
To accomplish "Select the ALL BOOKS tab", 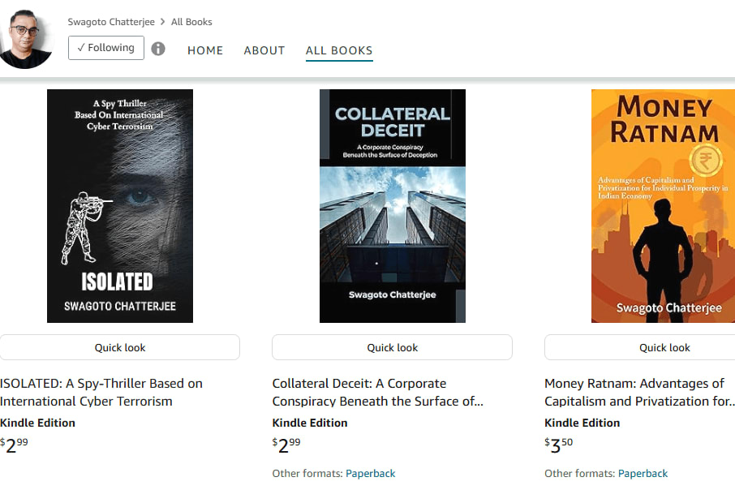I will [x=339, y=50].
